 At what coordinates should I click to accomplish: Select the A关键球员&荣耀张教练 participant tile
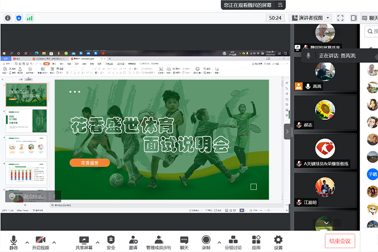325,151
